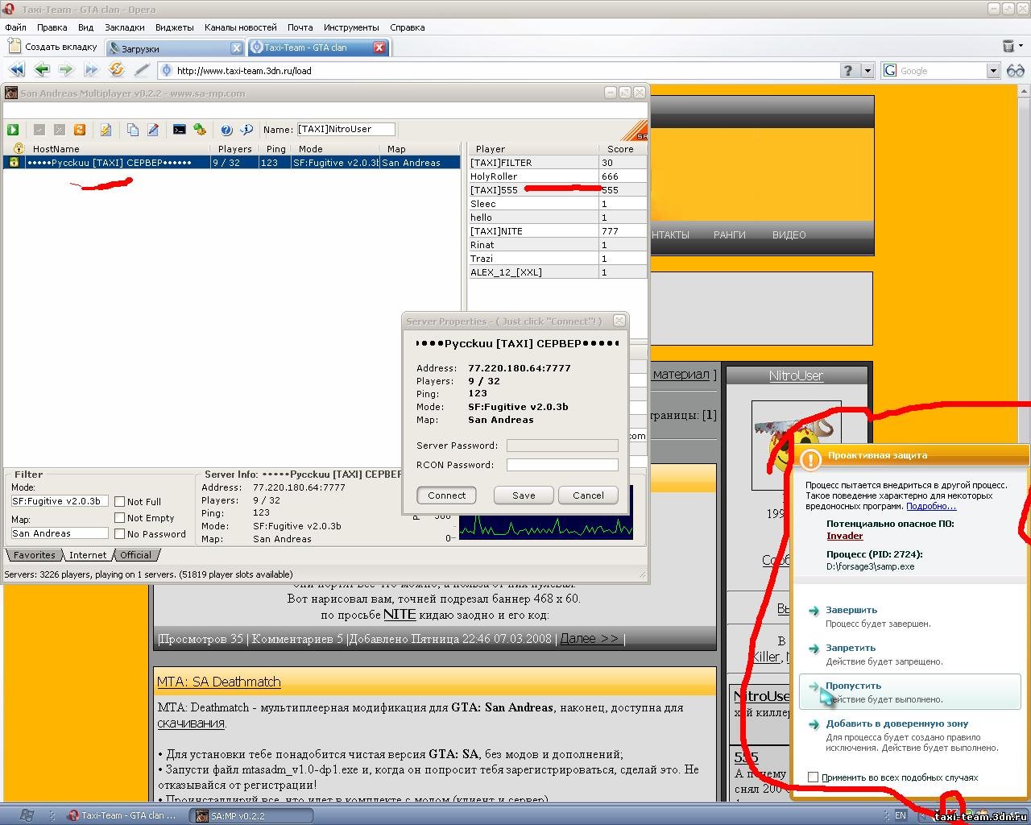Click the ВИДЕО navigation link

click(789, 235)
